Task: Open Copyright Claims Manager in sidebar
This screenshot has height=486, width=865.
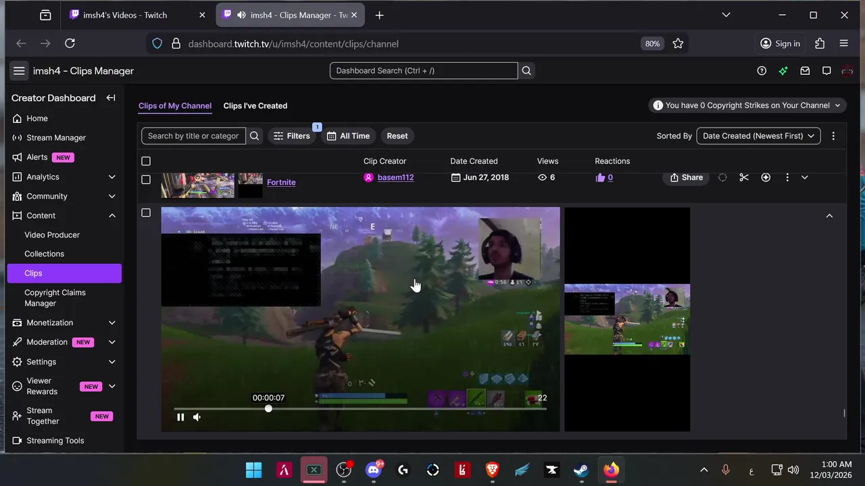Action: coord(55,298)
